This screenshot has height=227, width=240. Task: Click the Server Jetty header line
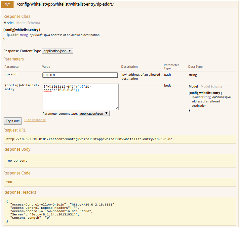(x=45, y=214)
